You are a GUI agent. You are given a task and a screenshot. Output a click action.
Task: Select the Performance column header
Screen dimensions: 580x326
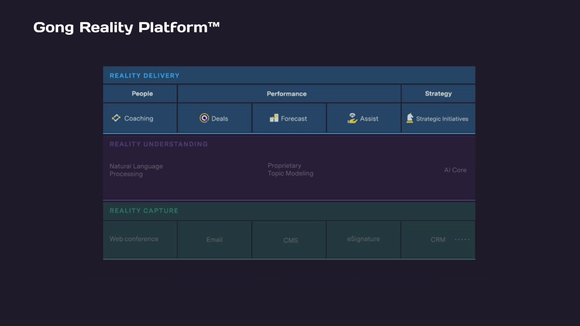click(289, 94)
